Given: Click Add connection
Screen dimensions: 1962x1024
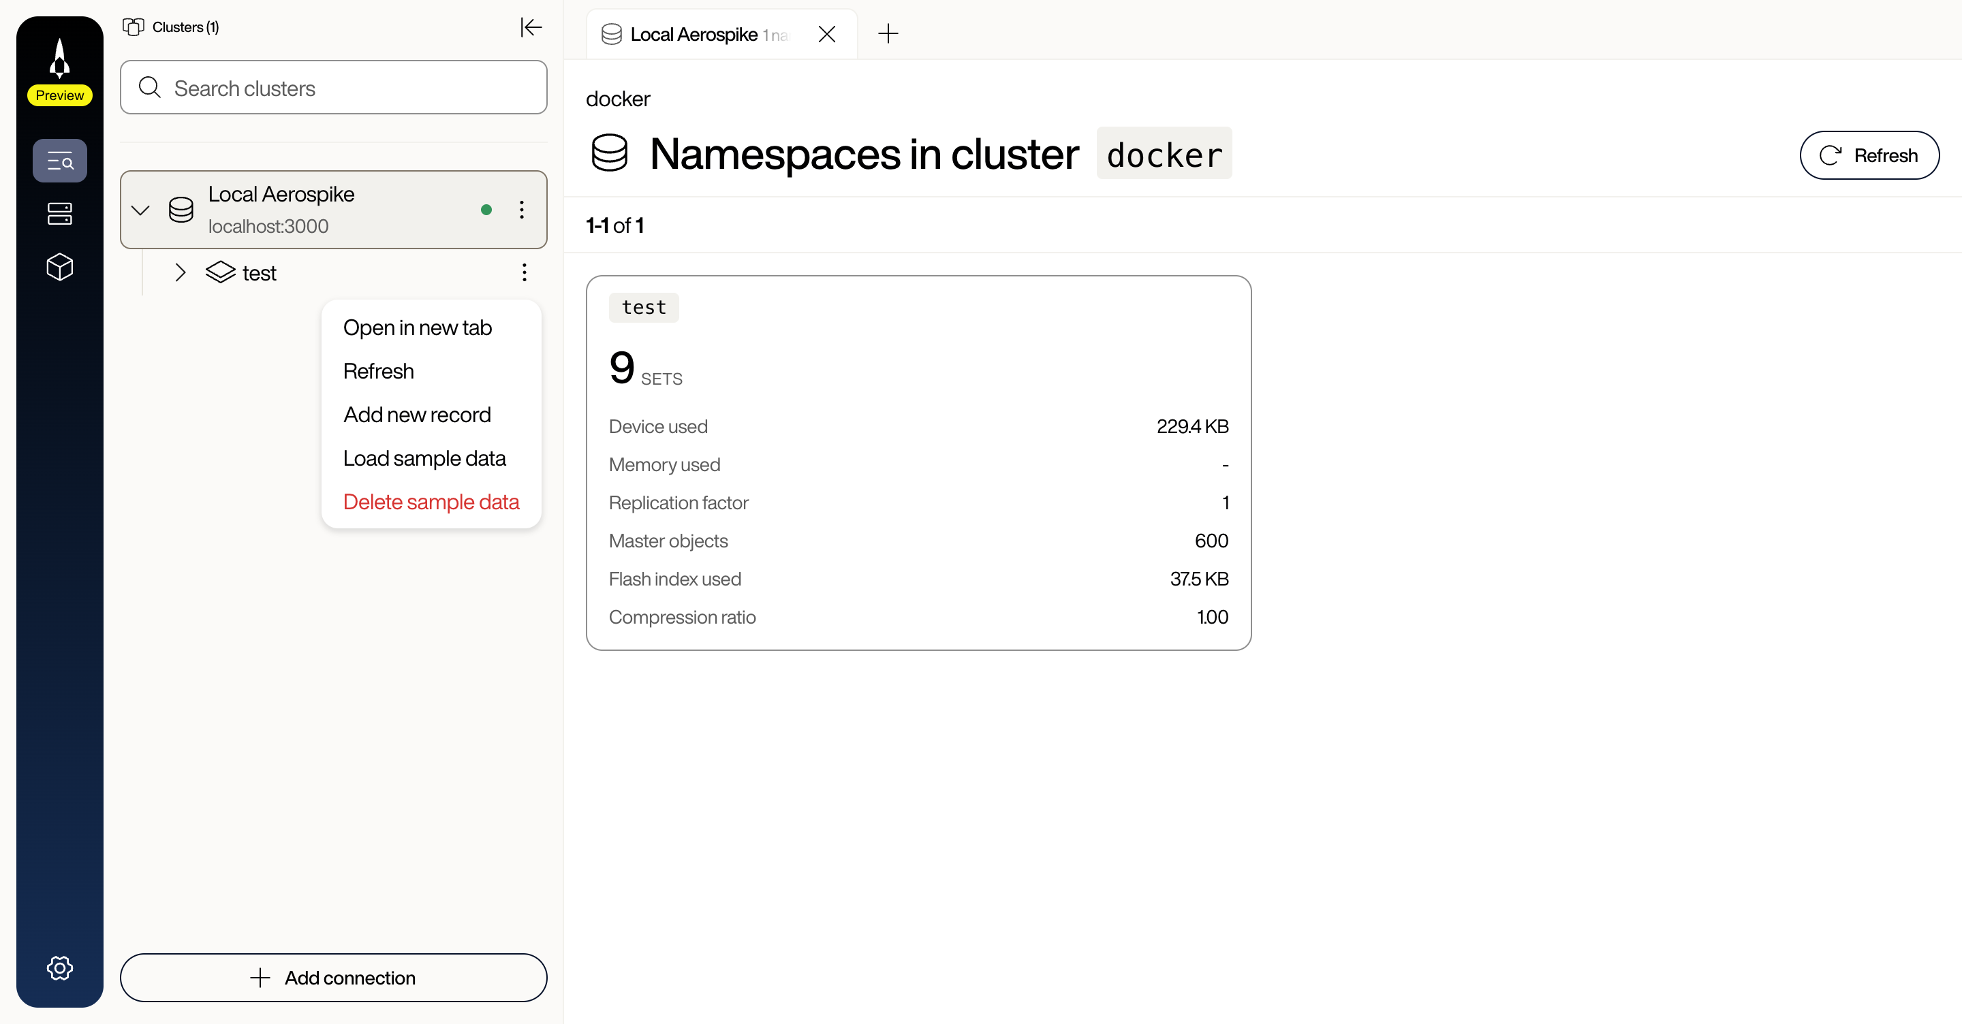Looking at the screenshot, I should 333,978.
